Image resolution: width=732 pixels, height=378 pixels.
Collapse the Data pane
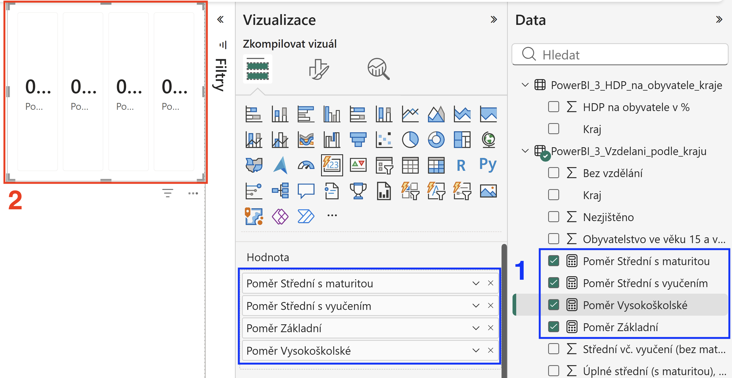pos(719,20)
